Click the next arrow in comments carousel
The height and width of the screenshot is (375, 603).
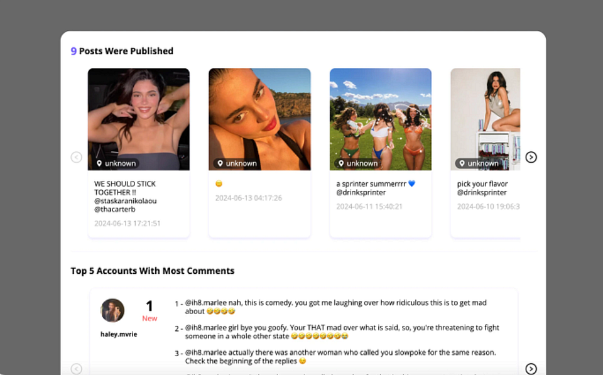(531, 369)
